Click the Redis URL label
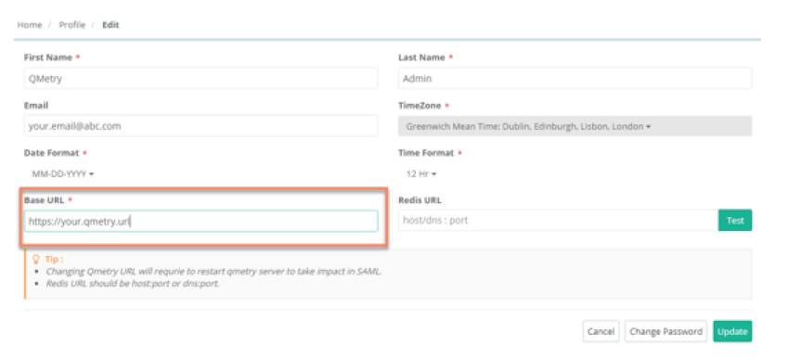 [x=420, y=199]
